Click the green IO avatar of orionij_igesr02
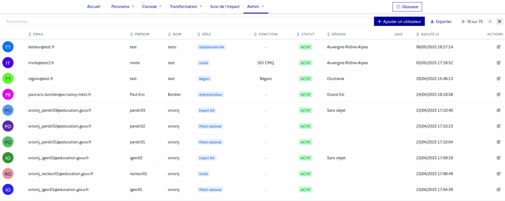The width and height of the screenshot is (505, 201). (8, 158)
